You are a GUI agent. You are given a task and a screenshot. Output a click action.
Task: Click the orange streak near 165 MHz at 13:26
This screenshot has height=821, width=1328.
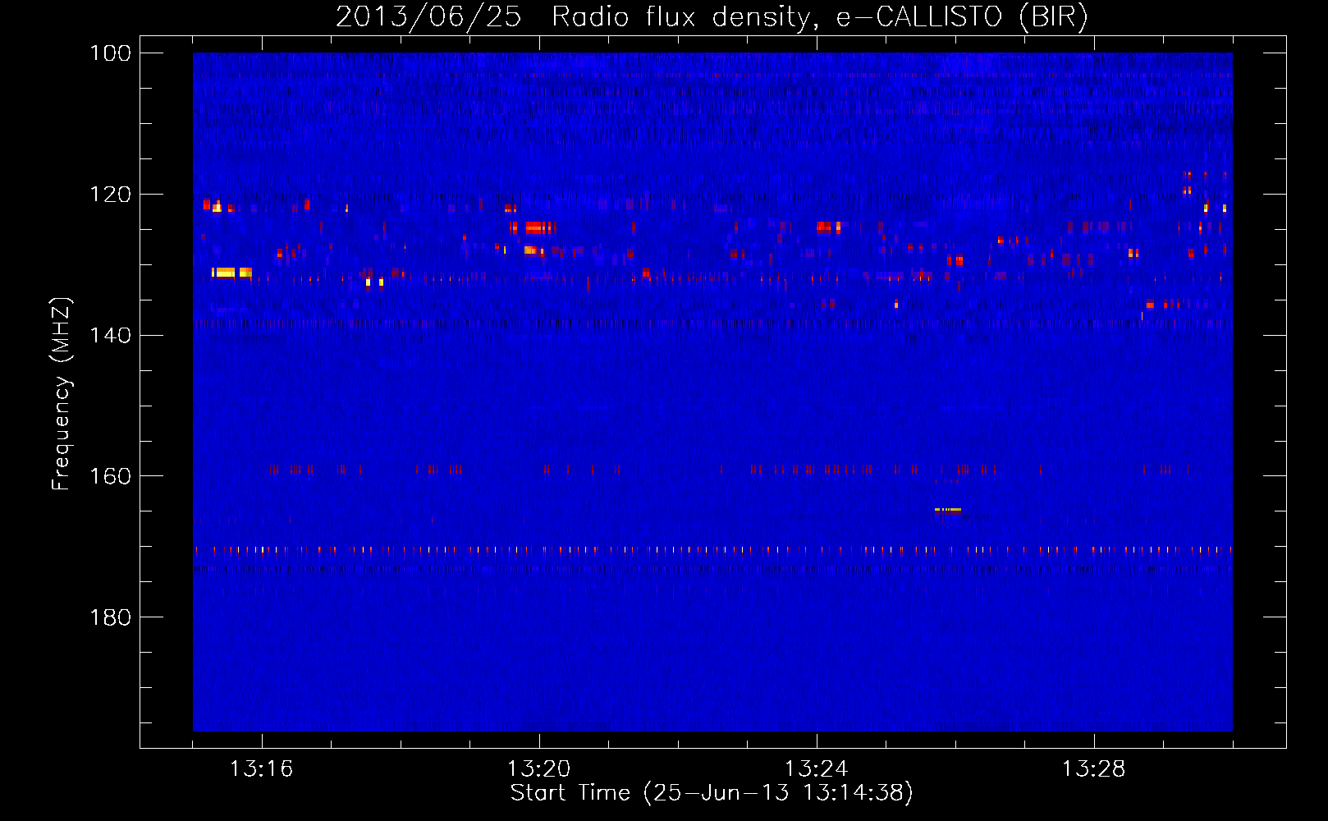[x=948, y=510]
